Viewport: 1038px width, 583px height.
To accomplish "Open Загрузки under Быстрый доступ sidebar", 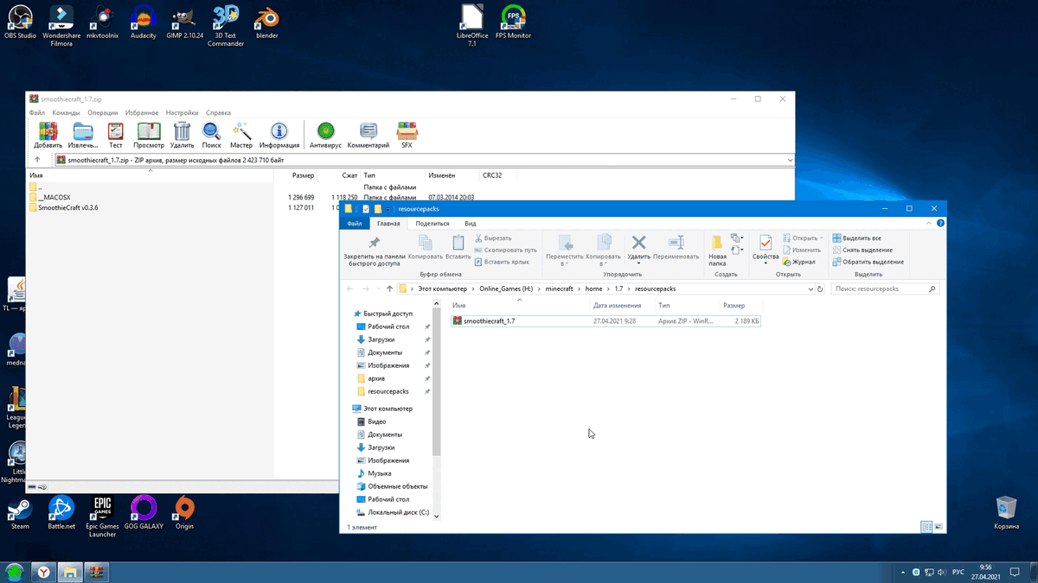I will pos(381,339).
